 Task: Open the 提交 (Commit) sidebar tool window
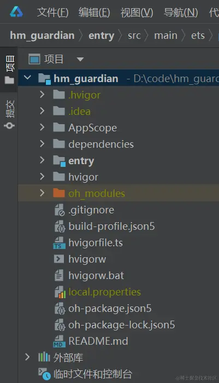coord(9,114)
